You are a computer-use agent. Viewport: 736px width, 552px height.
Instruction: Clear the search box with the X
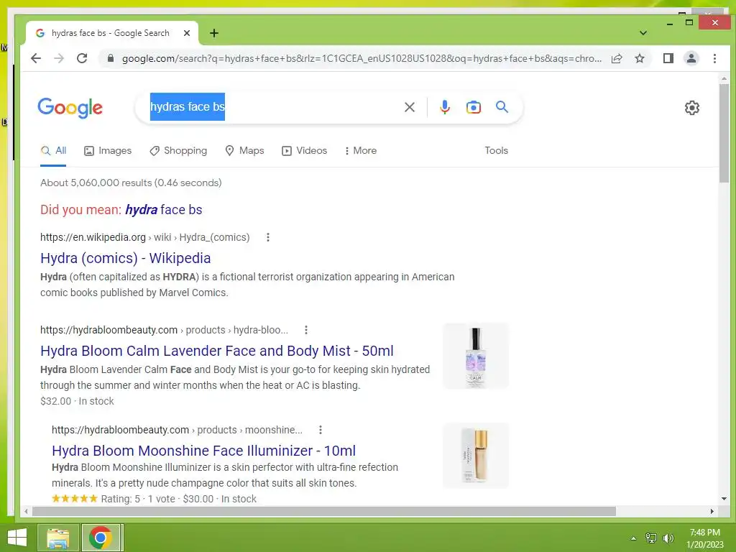pos(409,107)
